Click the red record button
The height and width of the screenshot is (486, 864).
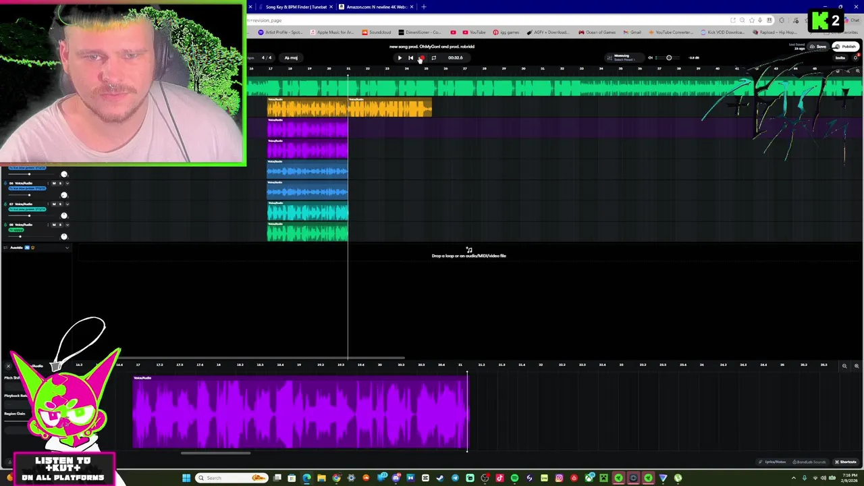tap(422, 57)
